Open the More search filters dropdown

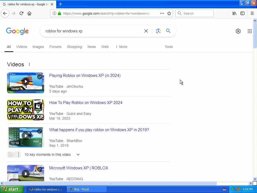tap(121, 47)
